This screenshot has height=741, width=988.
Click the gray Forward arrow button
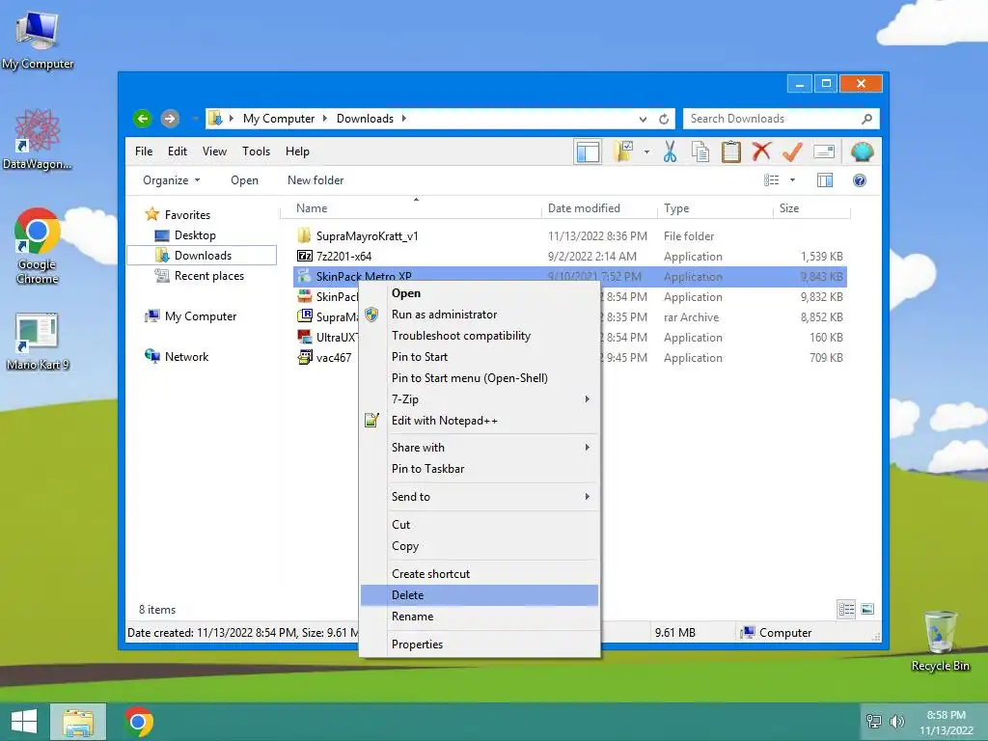point(170,119)
